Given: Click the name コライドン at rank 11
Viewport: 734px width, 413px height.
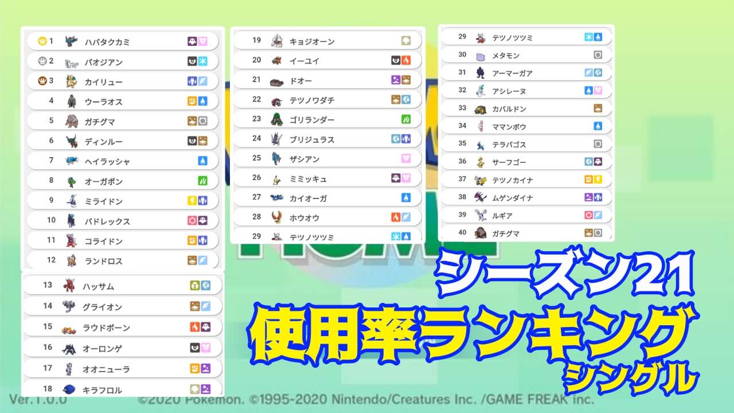Looking at the screenshot, I should pos(103,241).
